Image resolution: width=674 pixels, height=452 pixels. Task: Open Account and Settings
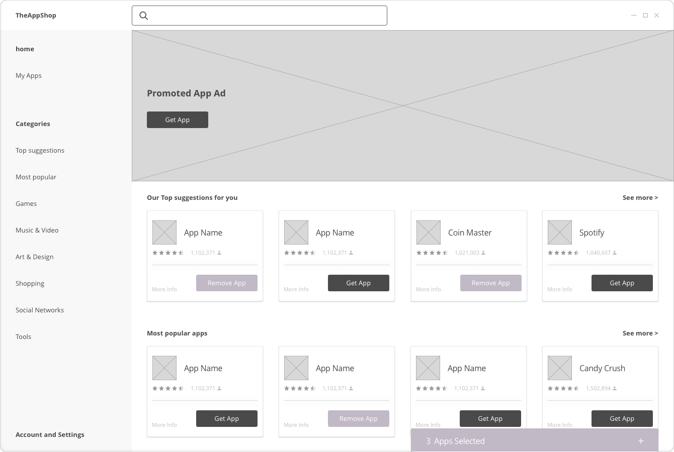(x=50, y=434)
